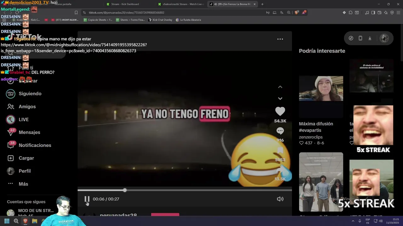Click the video progress bar handle
403x226 pixels.
coord(125,190)
